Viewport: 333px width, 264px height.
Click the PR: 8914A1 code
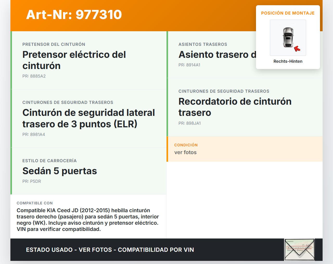click(x=189, y=65)
